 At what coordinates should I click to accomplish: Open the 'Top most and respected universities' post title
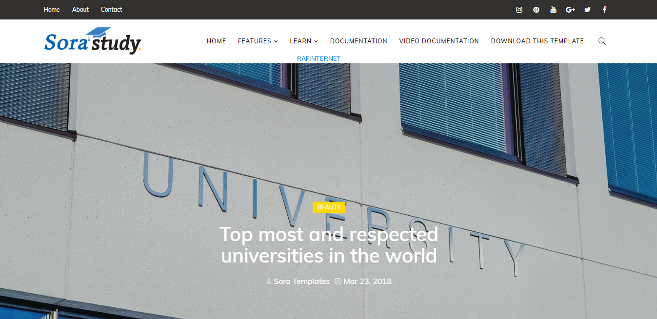(329, 245)
